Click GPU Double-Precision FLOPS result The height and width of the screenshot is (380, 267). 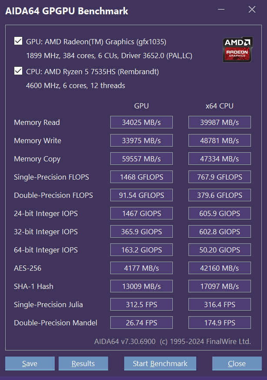click(x=142, y=195)
